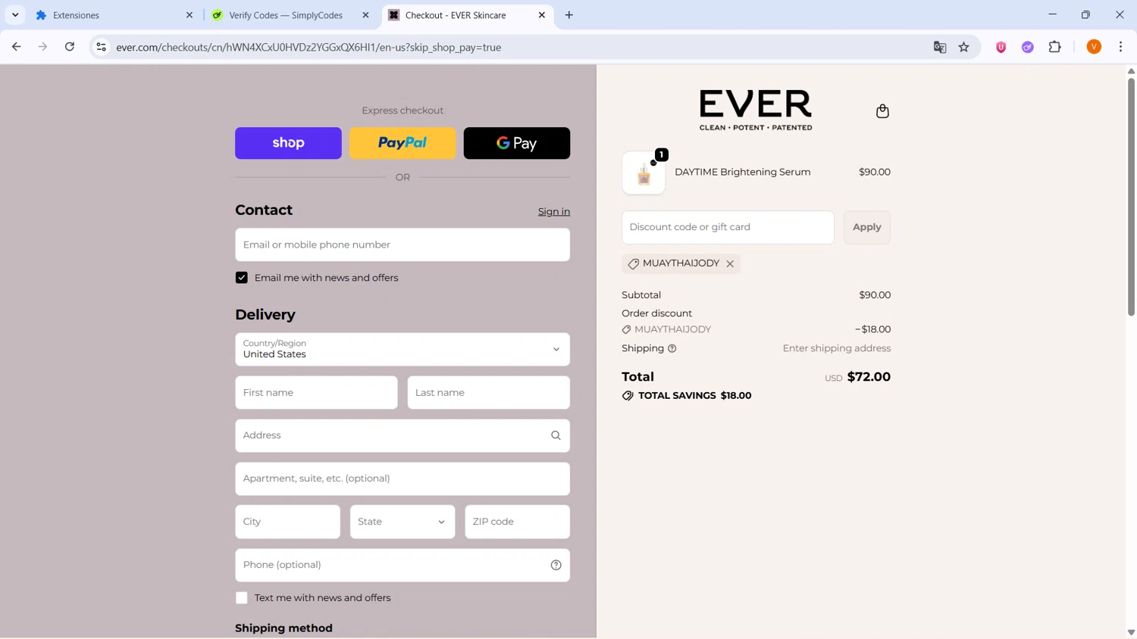
Task: Enable Text me with news and offers
Action: click(x=242, y=598)
